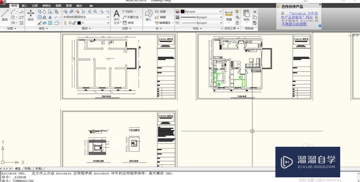Viewport: 360px width, 182px height.
Task: Select the Mirror tool
Action: (50, 17)
